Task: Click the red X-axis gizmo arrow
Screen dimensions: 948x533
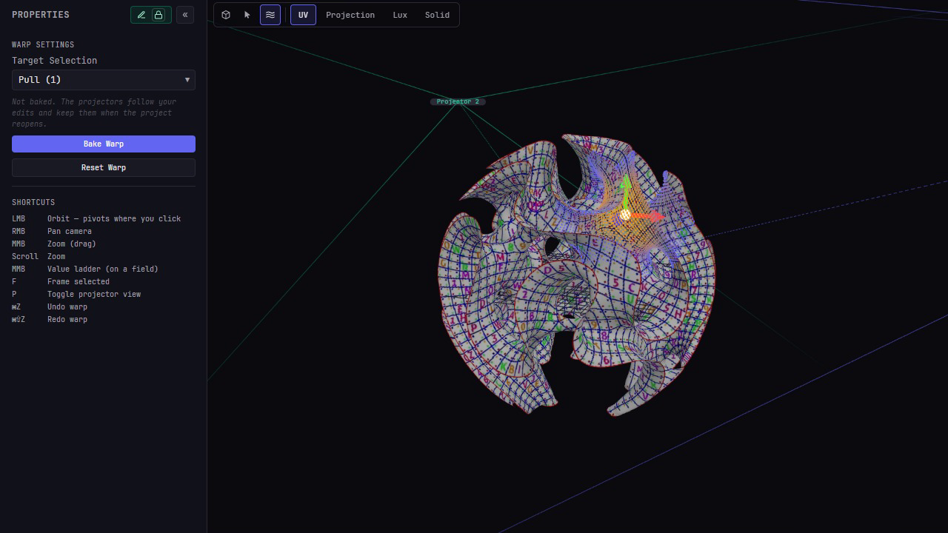Action: (650, 216)
